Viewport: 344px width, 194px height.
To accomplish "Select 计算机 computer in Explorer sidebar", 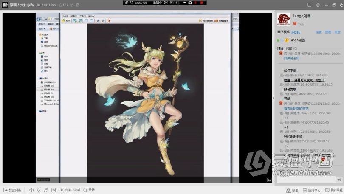I will 44,78.
